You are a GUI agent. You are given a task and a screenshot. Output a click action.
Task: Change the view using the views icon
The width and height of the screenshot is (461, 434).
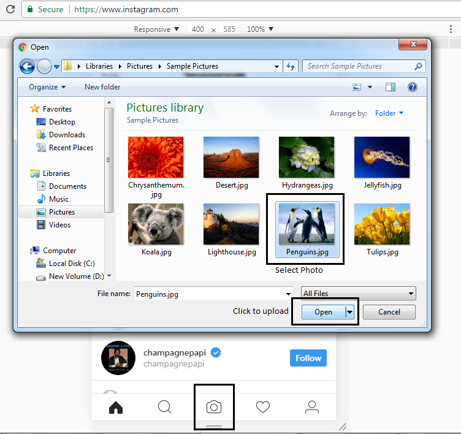point(357,87)
